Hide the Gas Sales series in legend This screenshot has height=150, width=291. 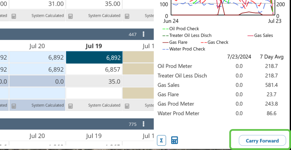pos(263,36)
